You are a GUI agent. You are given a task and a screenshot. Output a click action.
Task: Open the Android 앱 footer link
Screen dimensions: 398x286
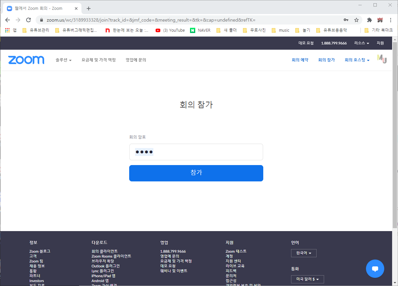tap(100, 281)
